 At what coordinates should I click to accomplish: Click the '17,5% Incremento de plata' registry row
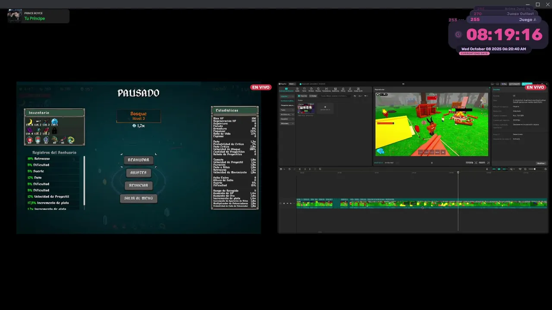click(x=53, y=203)
